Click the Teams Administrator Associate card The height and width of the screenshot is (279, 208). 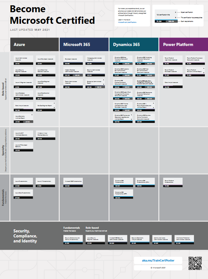click(x=73, y=84)
